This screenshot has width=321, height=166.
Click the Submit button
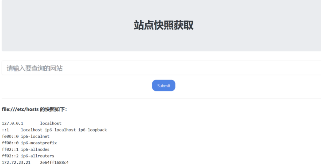[x=163, y=86]
